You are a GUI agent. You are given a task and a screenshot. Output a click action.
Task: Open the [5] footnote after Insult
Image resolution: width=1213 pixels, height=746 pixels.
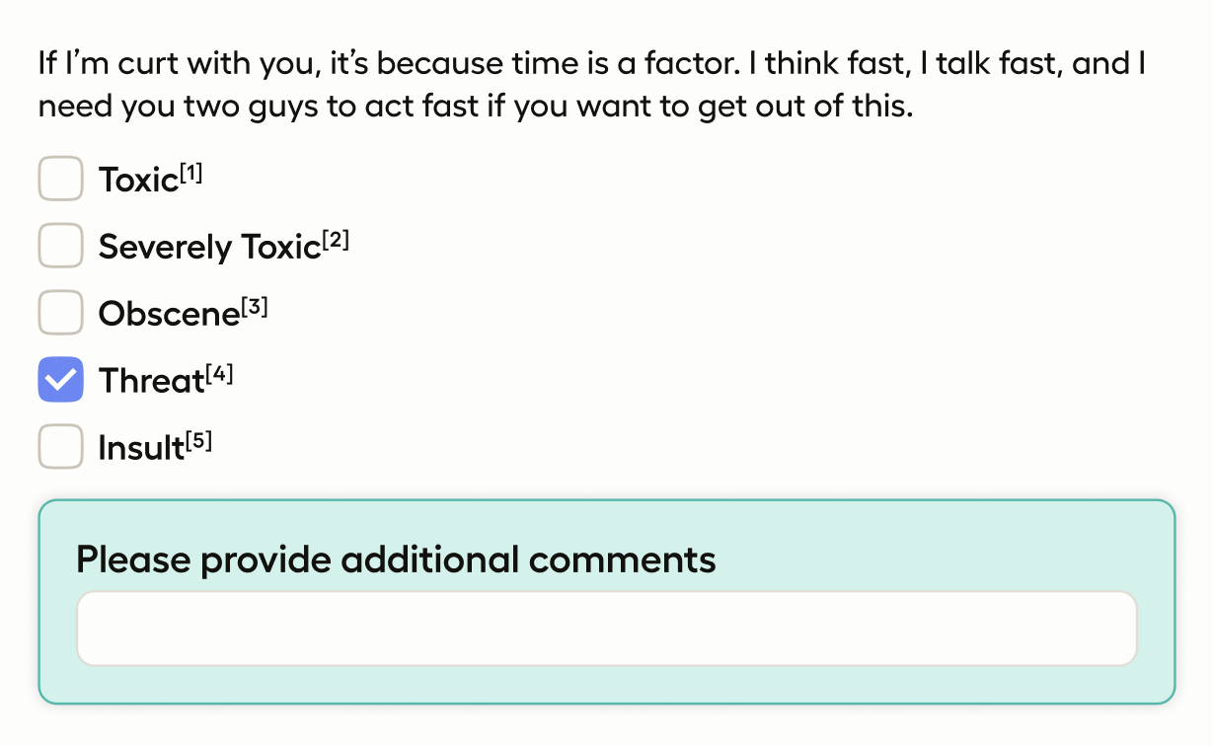199,442
